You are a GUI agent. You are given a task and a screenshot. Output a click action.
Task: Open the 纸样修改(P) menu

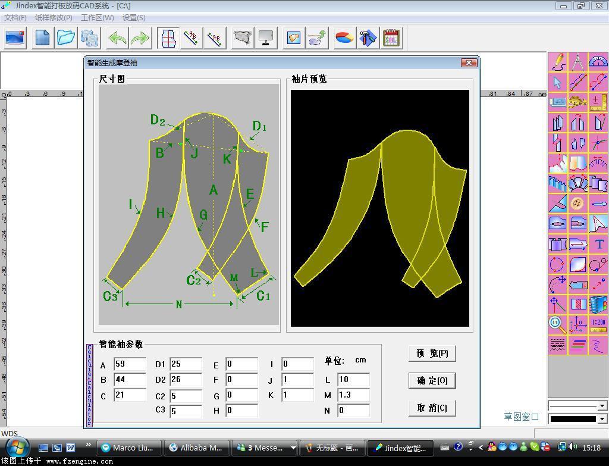pos(53,18)
